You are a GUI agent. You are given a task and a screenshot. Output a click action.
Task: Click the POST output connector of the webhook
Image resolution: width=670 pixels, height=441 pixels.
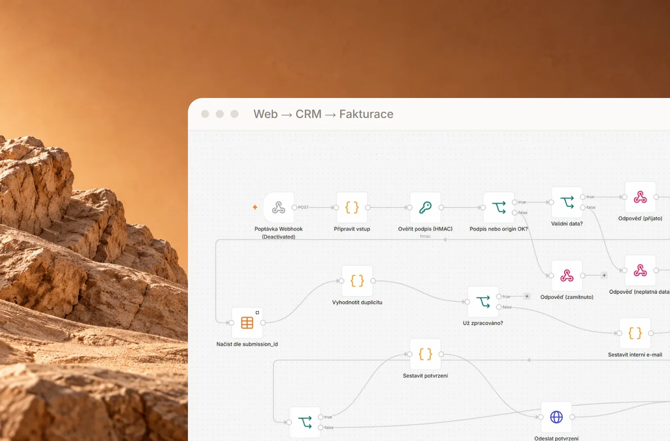[x=294, y=207]
